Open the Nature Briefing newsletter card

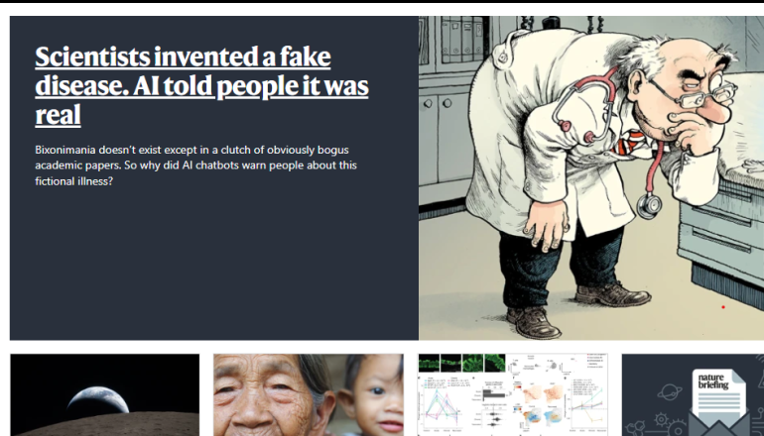(693, 394)
